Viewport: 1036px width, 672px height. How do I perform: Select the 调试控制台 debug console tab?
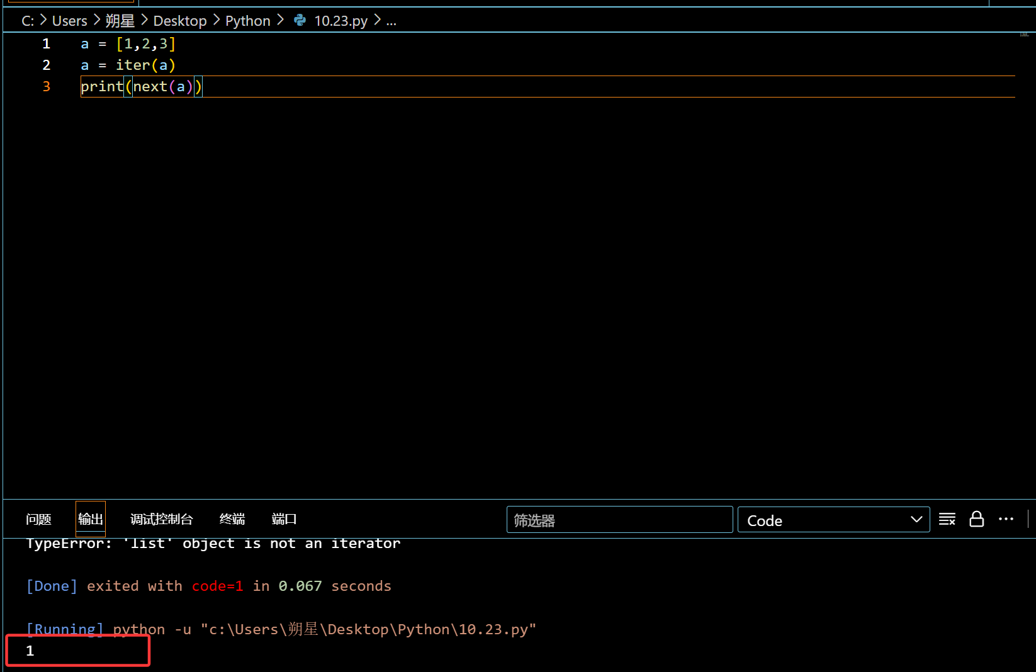coord(161,519)
